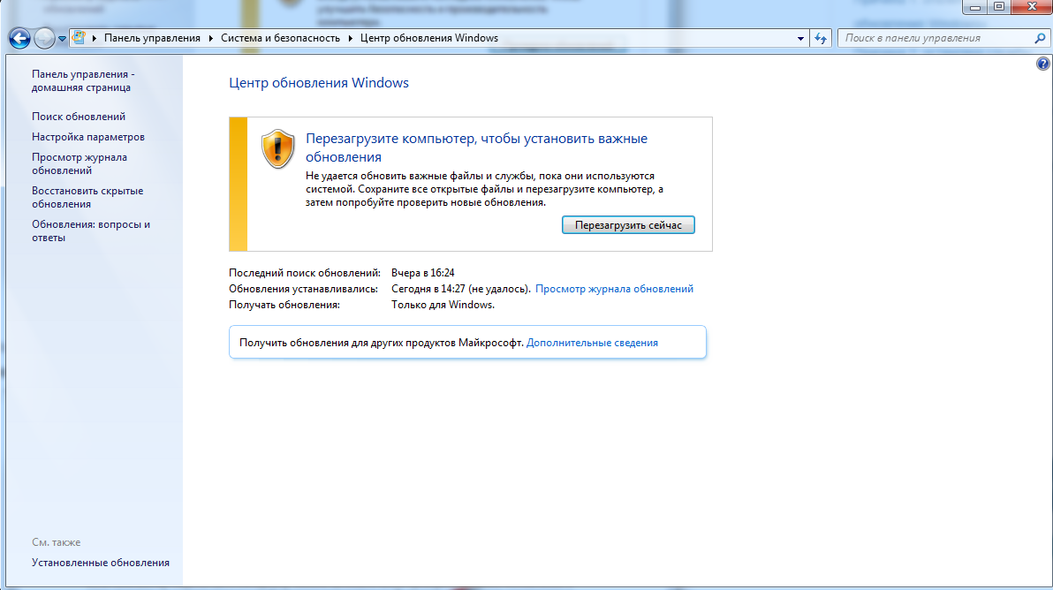
Task: Click the Control Panel icon in address bar
Action: 79,38
